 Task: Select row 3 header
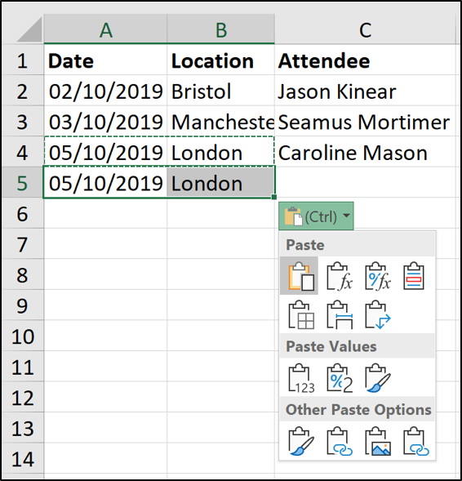pos(22,122)
